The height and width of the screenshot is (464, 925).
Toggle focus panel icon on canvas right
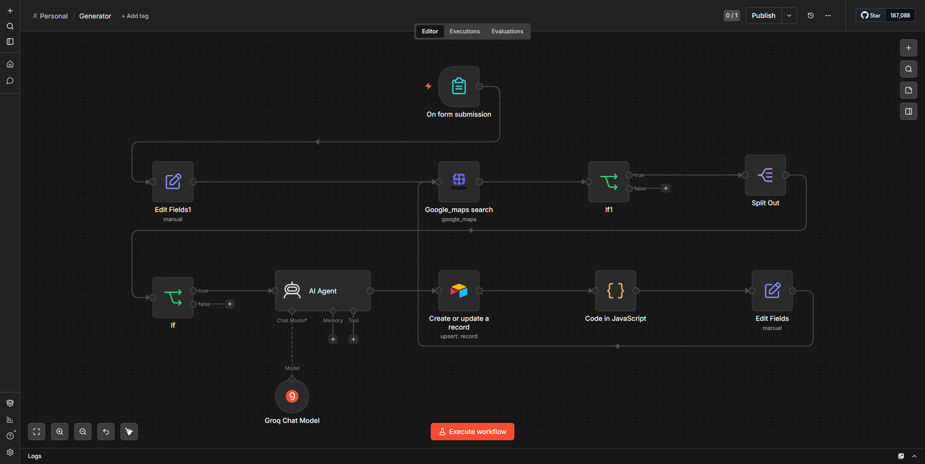pos(908,112)
